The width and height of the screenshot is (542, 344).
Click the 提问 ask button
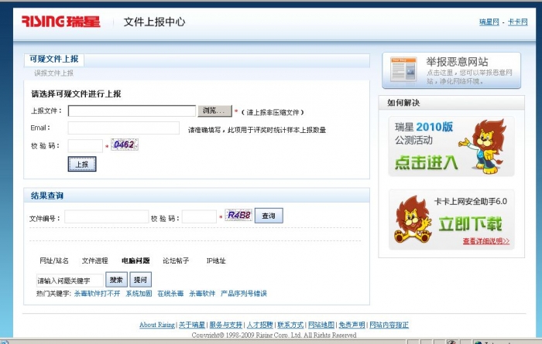140,280
